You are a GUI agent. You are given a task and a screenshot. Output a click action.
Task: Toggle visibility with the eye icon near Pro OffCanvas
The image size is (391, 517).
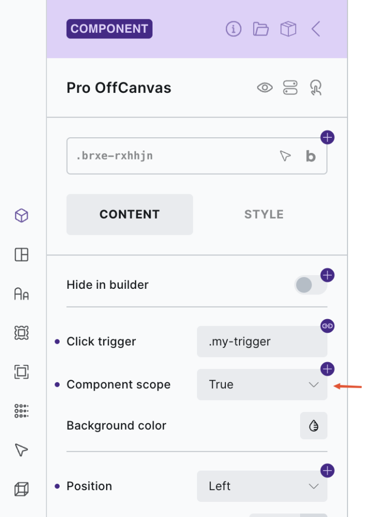[264, 88]
